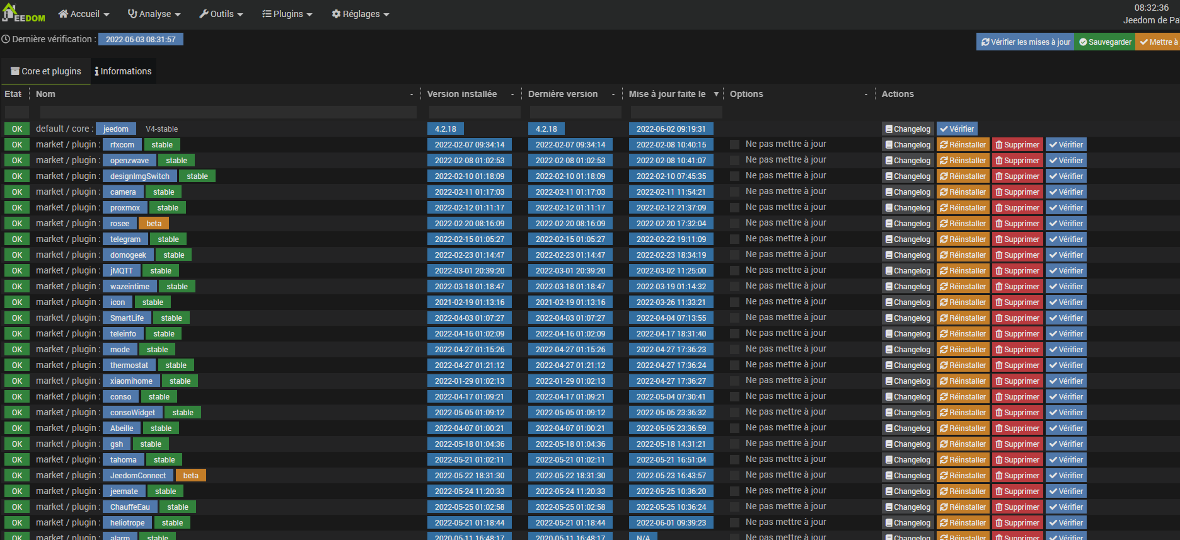
Task: Click Réinstaller icon for openzwave plugin
Action: point(944,161)
